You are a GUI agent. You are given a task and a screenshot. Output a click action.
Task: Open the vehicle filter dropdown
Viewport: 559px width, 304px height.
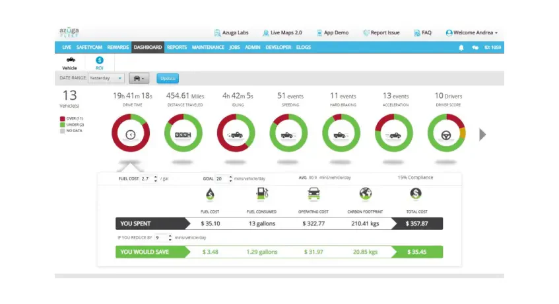(139, 78)
